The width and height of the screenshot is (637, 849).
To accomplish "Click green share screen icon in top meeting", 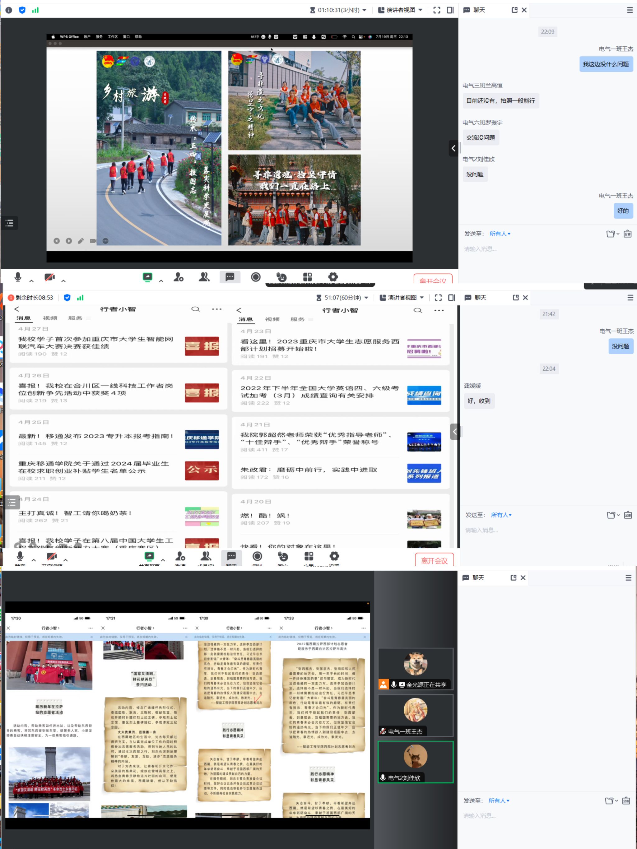I will point(147,277).
